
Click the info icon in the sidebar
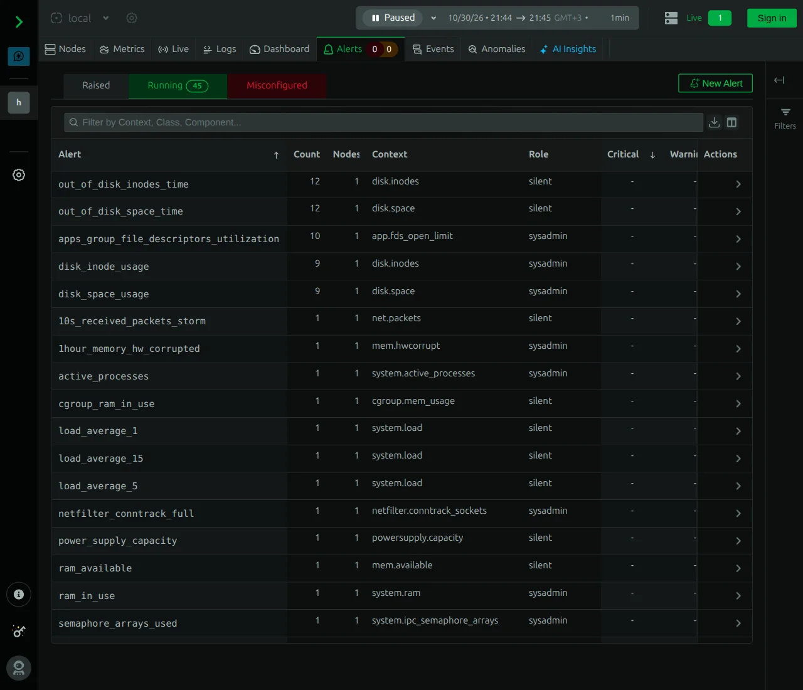click(x=19, y=595)
